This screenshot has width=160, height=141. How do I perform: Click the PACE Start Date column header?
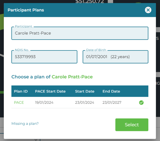tap(50, 91)
